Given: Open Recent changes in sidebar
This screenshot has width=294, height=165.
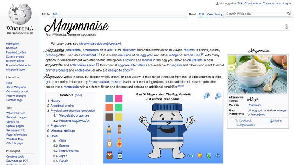Looking at the screenshot, I should 16,96.
